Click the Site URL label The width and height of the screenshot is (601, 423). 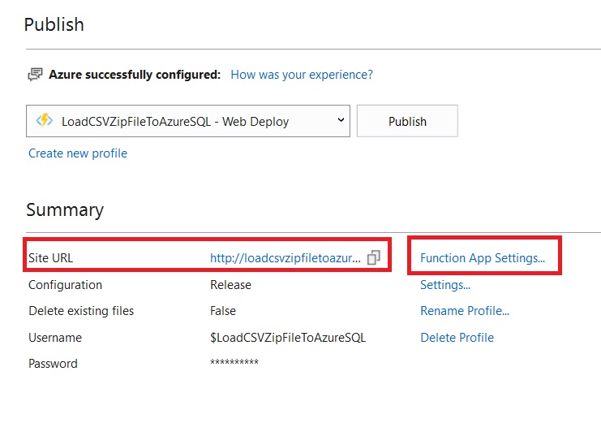pyautogui.click(x=50, y=258)
